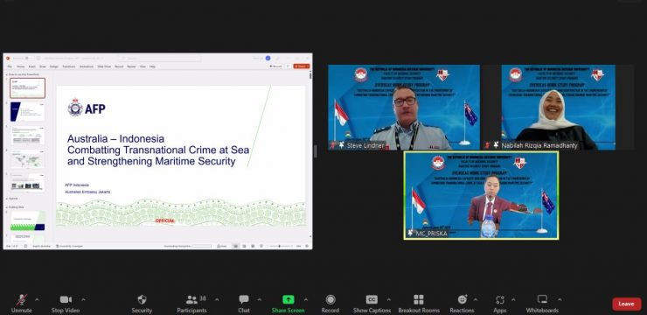This screenshot has width=647, height=315.
Task: Expand video options arrow beside Stop Video
Action: point(83,300)
